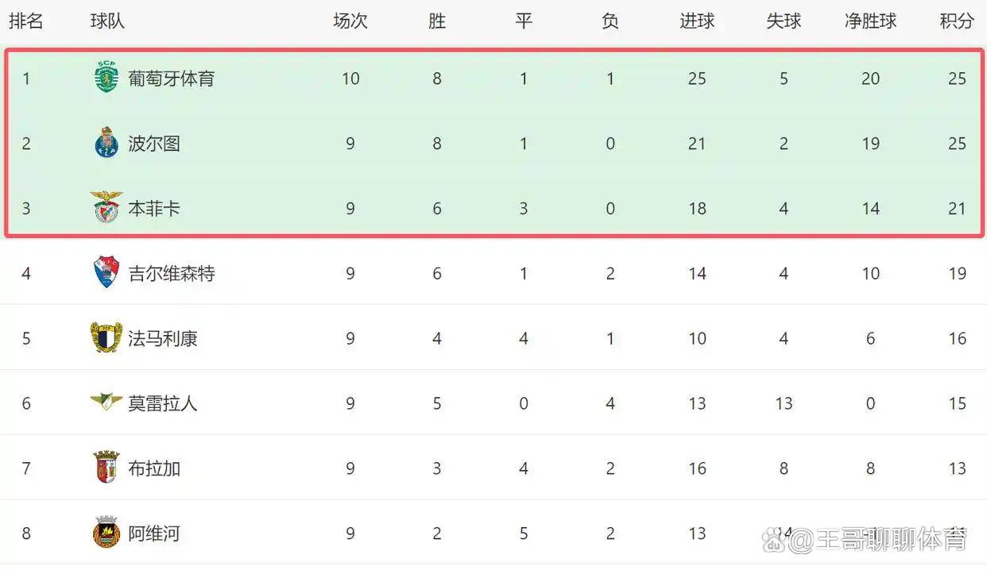The width and height of the screenshot is (987, 574).
Task: Click the Sporting CP club crest
Action: [x=106, y=77]
